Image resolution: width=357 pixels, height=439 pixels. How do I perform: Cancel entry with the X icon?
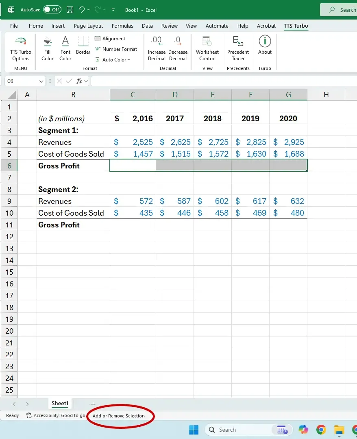59,81
